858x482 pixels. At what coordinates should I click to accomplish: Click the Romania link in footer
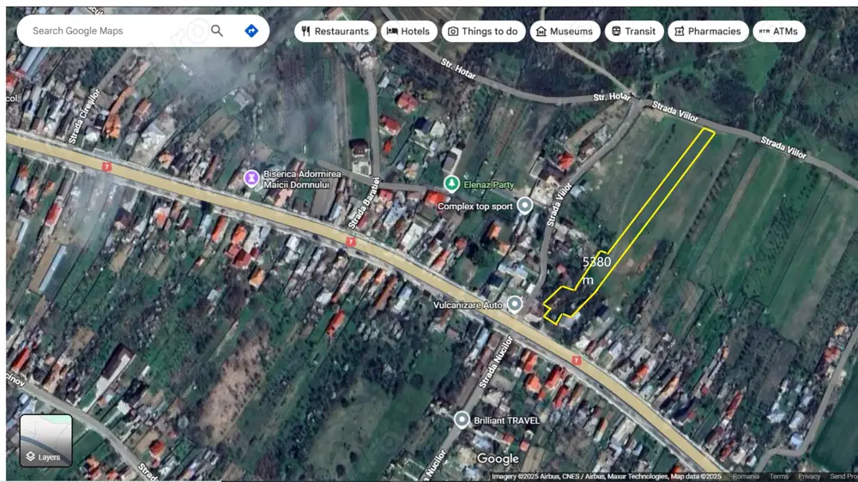pyautogui.click(x=746, y=477)
